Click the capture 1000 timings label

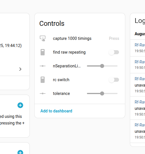pyautogui.click(x=72, y=38)
